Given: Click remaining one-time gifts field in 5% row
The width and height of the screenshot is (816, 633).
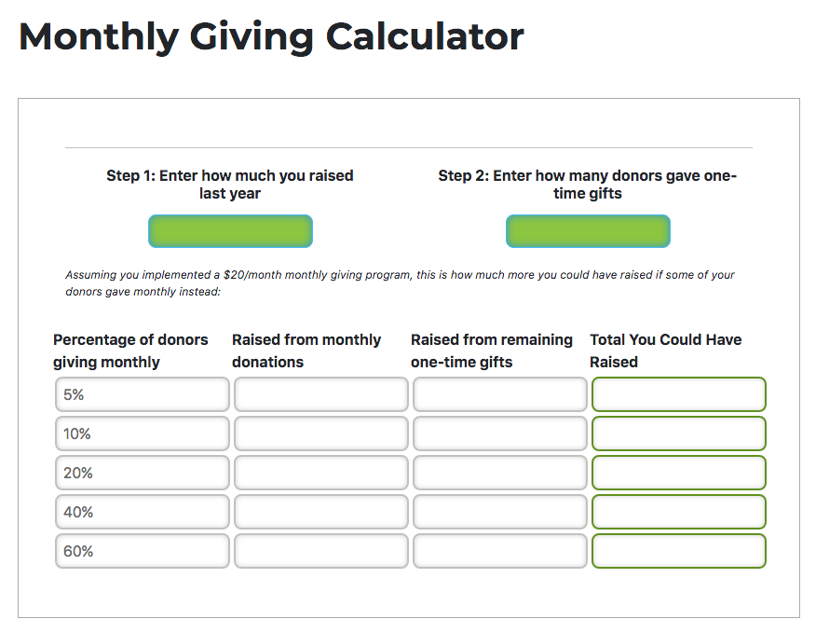Looking at the screenshot, I should coord(500,394).
